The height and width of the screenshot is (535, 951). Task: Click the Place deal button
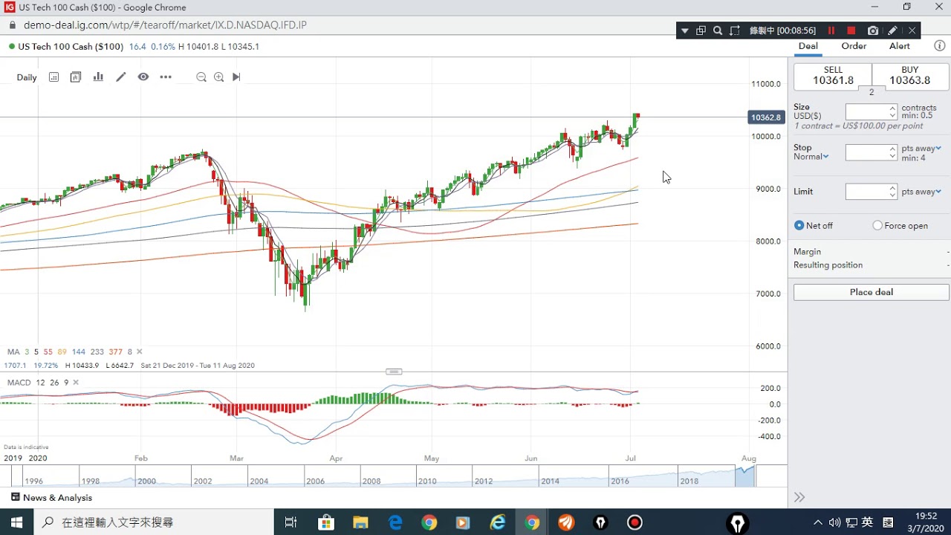point(872,292)
